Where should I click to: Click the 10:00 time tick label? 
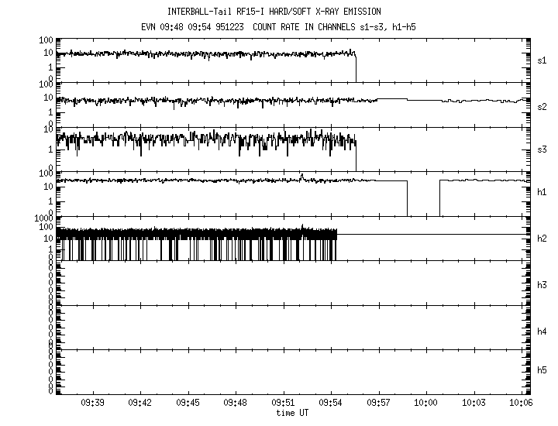[x=426, y=404]
